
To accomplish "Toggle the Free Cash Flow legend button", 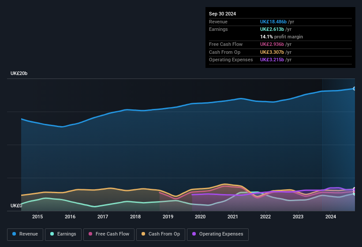I will [109, 234].
